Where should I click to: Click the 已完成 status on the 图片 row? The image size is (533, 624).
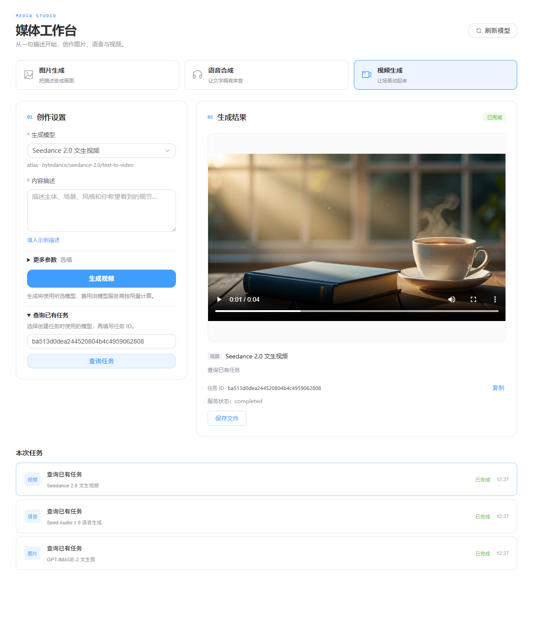click(x=482, y=554)
